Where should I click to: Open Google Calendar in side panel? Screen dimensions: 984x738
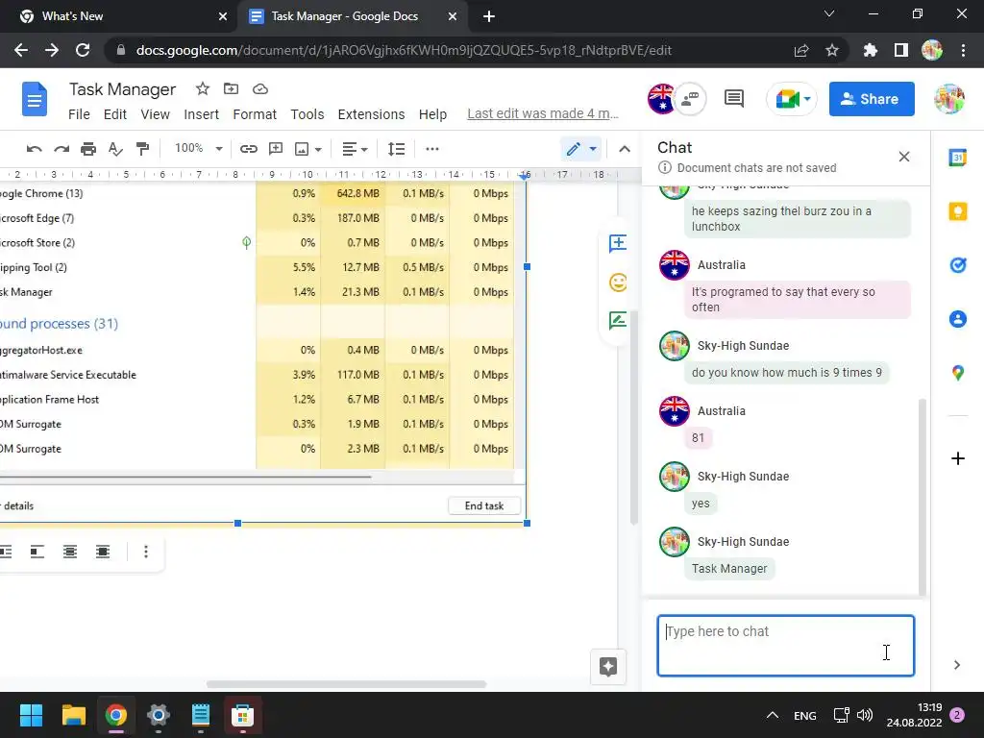click(x=958, y=158)
